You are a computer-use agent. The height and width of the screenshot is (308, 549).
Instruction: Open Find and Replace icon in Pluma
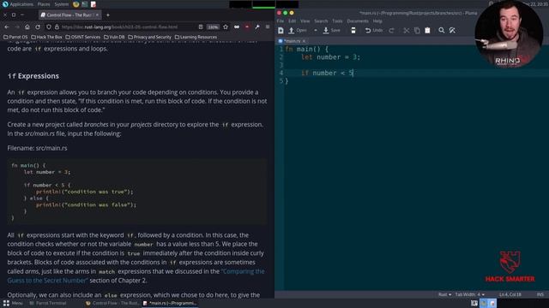[x=452, y=31]
